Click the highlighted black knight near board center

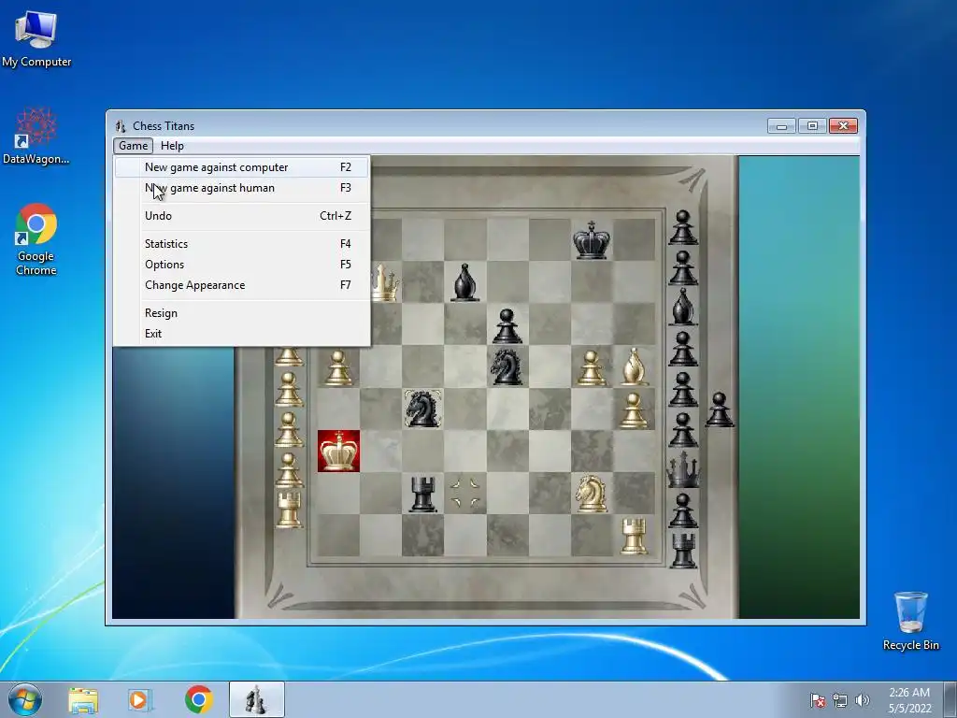[422, 409]
